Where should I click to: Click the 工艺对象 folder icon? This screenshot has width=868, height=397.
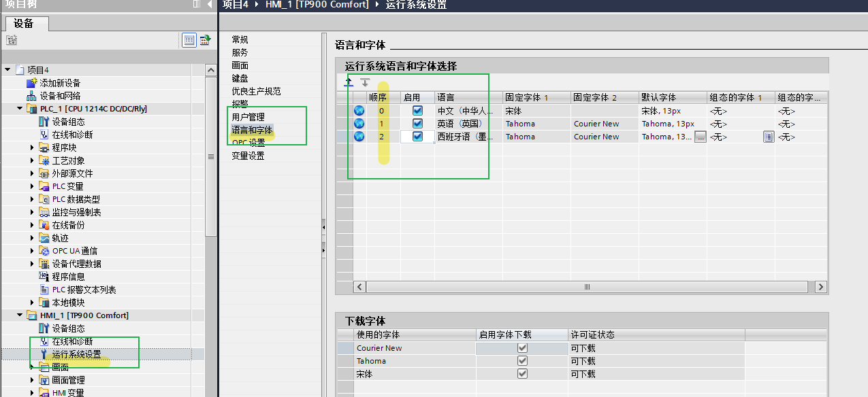[44, 160]
